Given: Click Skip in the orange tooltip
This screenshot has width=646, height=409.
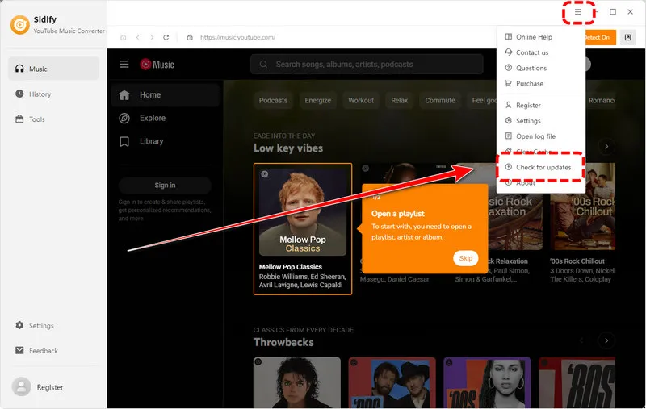Looking at the screenshot, I should [x=466, y=258].
